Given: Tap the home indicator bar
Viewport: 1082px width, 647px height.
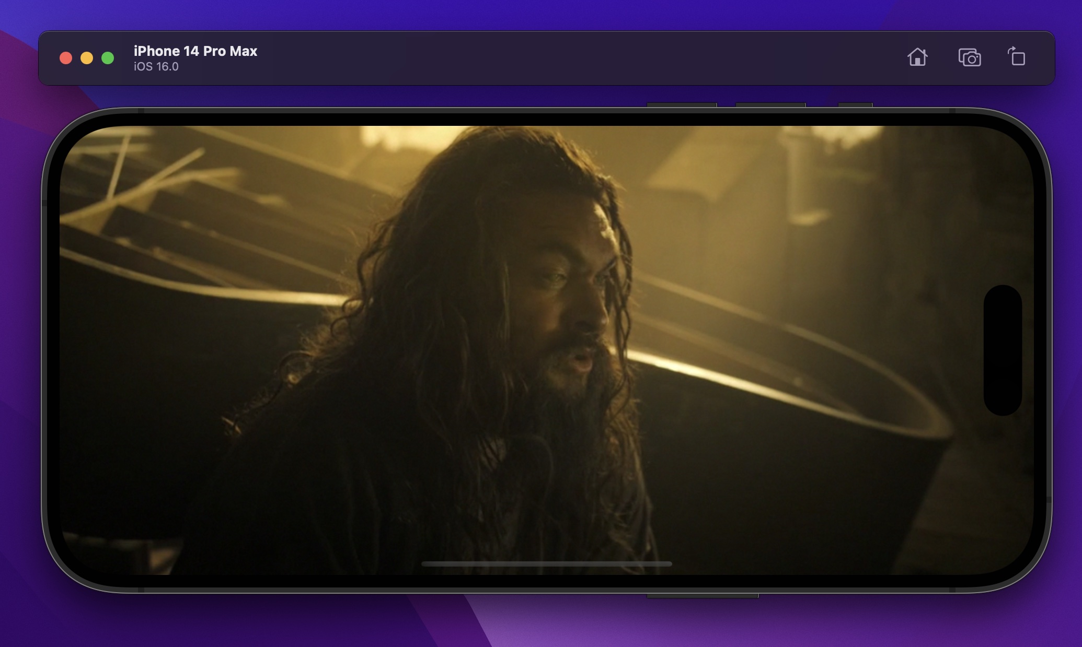Looking at the screenshot, I should tap(546, 564).
